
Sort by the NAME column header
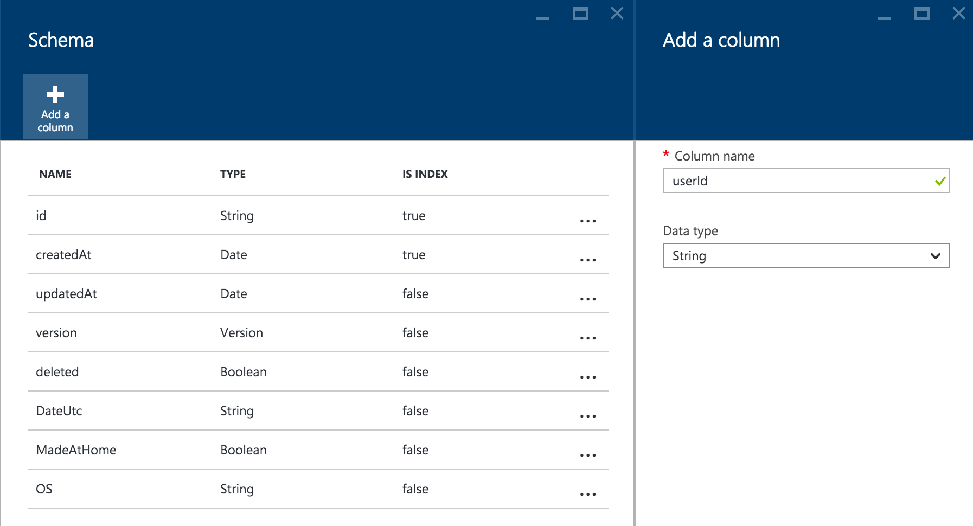click(55, 174)
